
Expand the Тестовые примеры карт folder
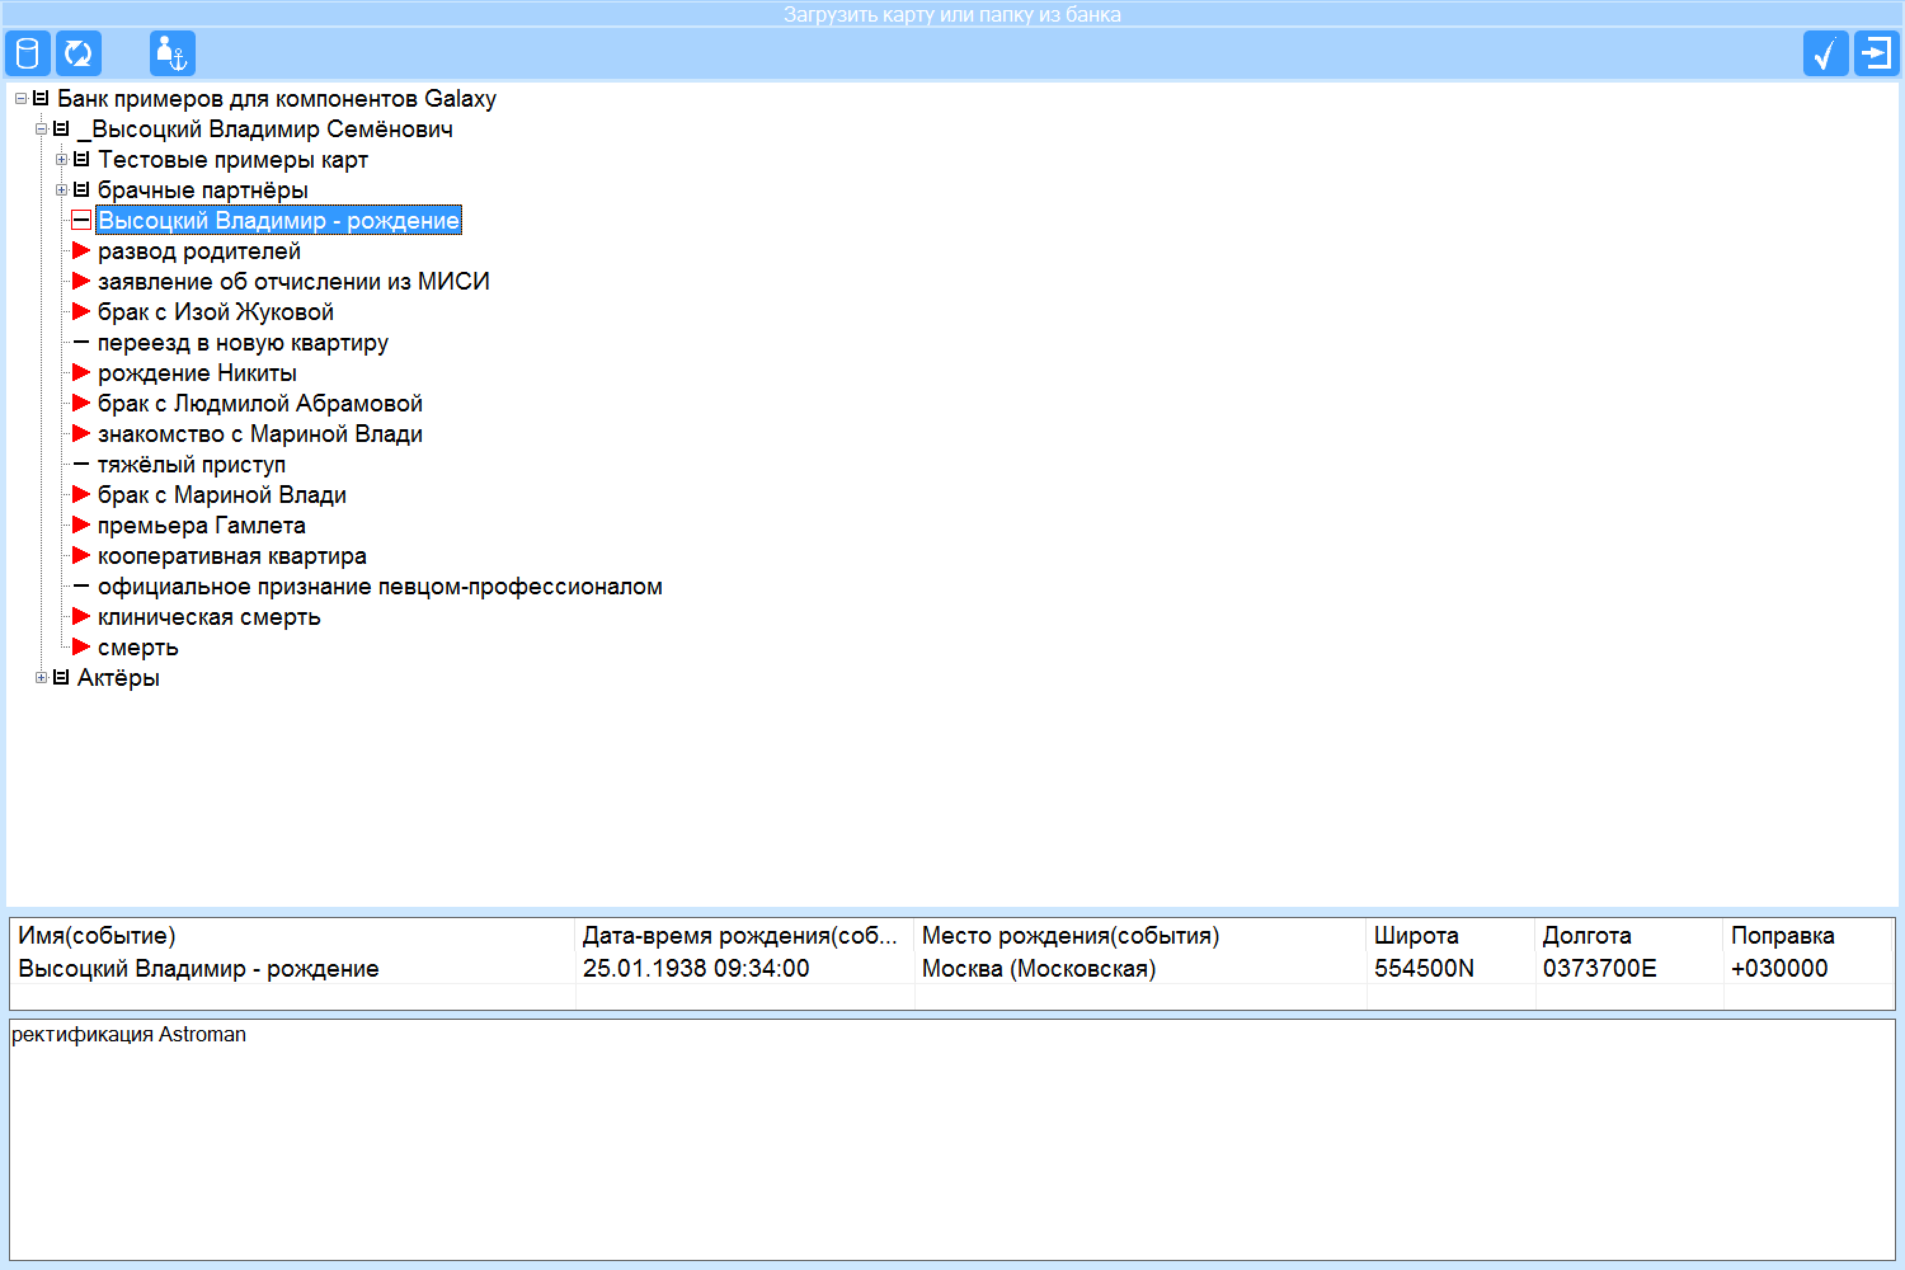[62, 159]
